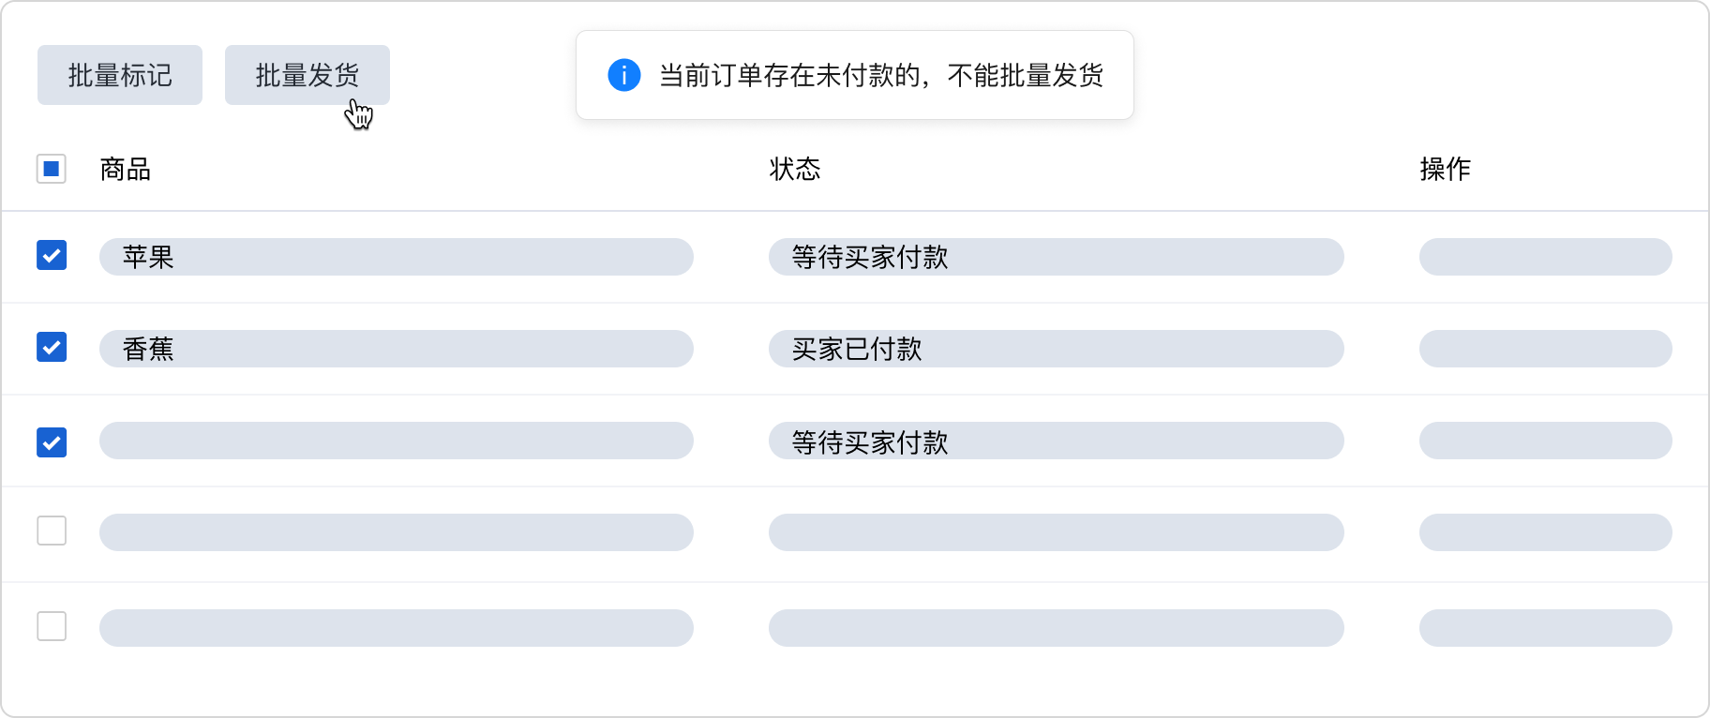Click 等待买家付款 status in 苹果 row
The width and height of the screenshot is (1710, 718).
(x=1056, y=257)
